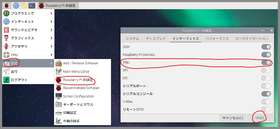The width and height of the screenshot is (280, 129).
Task: Enable the シリアルポート switch
Action: click(x=266, y=86)
